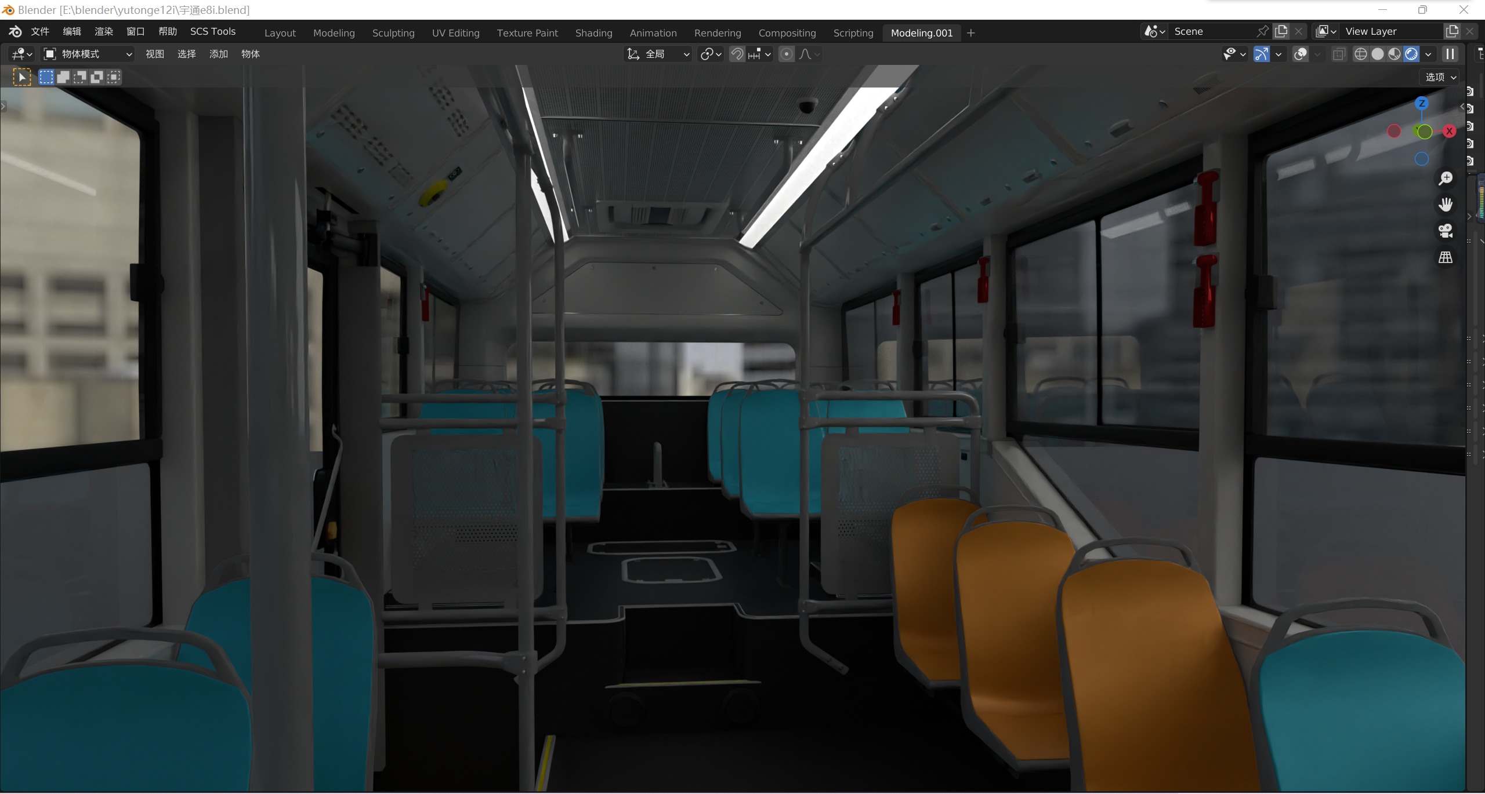Open the 全局 transform orientation dropdown
This screenshot has width=1485, height=794.
(x=658, y=54)
